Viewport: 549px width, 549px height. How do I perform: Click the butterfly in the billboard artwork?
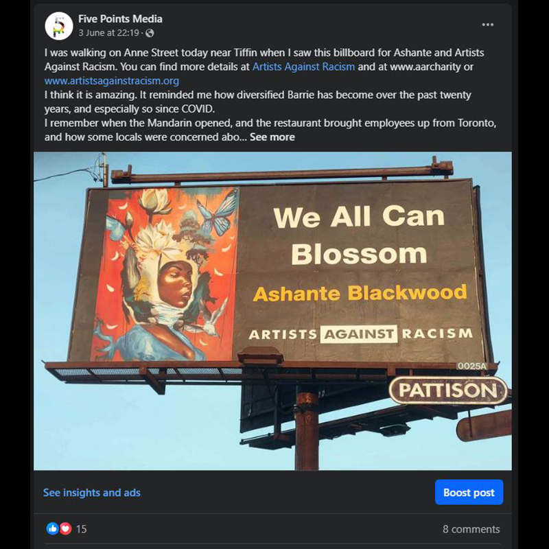(218, 213)
